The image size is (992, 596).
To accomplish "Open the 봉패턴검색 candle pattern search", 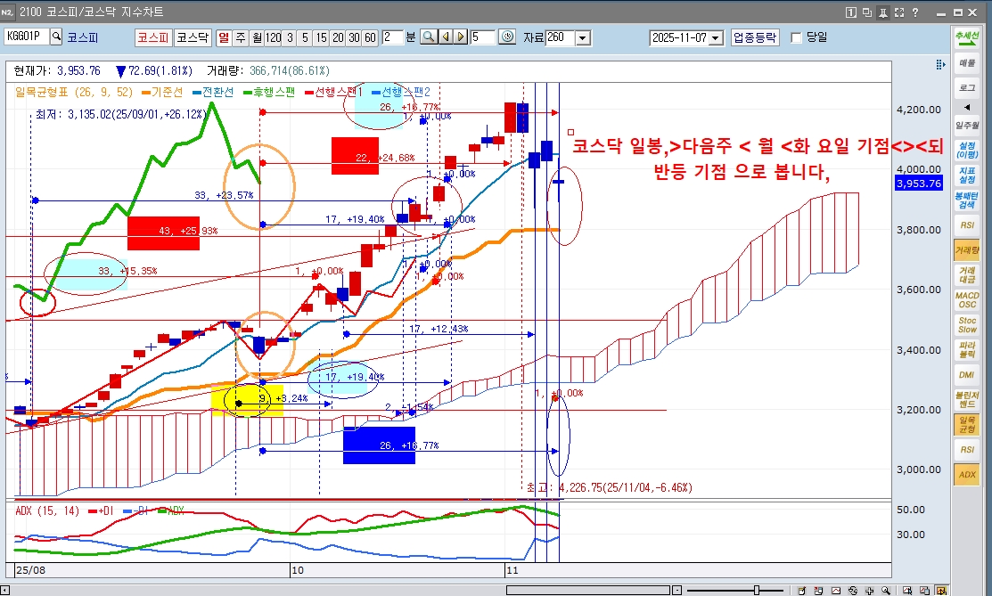I will [x=966, y=203].
